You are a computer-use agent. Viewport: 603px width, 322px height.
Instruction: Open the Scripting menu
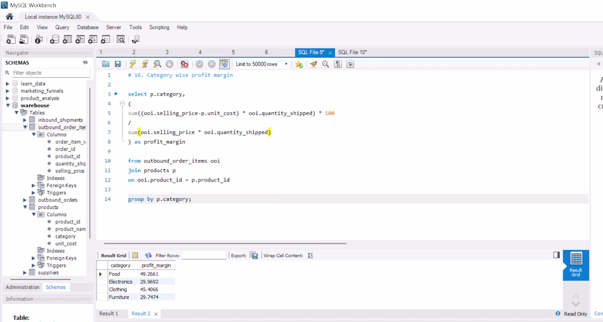pyautogui.click(x=159, y=27)
